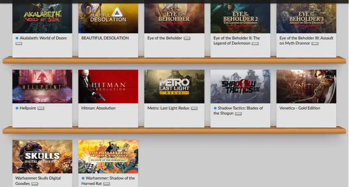Click the NEW badge after Myth Drannor

coord(315,44)
